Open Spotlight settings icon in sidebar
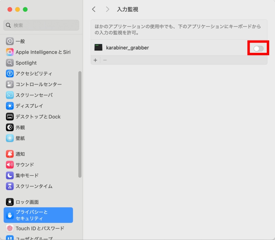The image size is (275, 240). coord(10,63)
